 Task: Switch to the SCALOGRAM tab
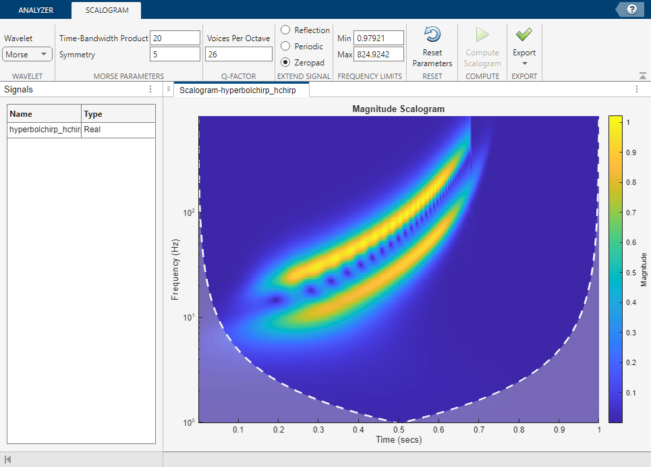point(107,10)
